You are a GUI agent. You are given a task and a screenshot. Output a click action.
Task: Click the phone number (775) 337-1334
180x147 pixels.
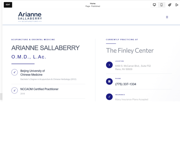click(126, 84)
